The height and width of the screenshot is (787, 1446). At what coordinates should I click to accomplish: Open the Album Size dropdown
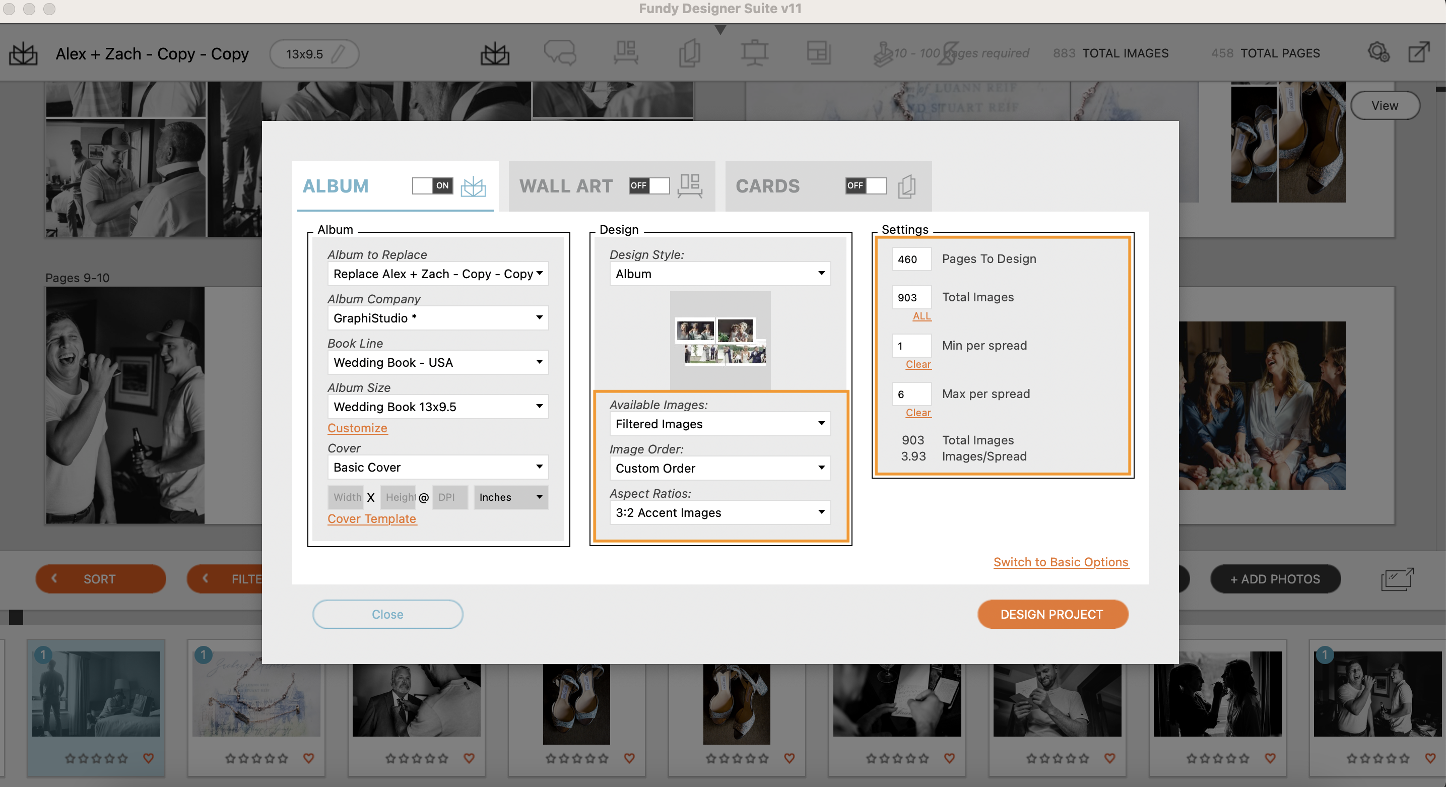pos(438,407)
